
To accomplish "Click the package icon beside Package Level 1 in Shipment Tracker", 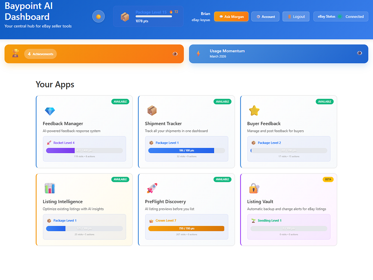I will (151, 143).
